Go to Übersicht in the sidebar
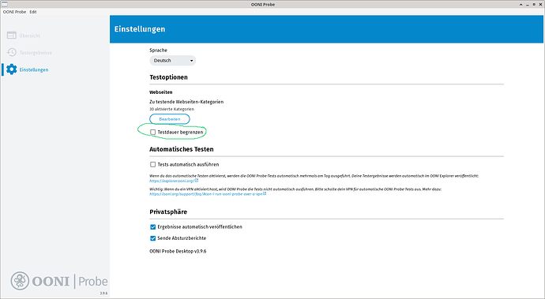Image resolution: width=545 pixels, height=299 pixels. [29, 36]
